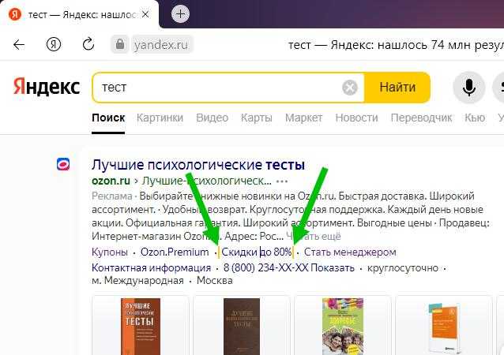504x355 pixels.
Task: Click the "круглосуточно" working hours text
Action: click(403, 267)
